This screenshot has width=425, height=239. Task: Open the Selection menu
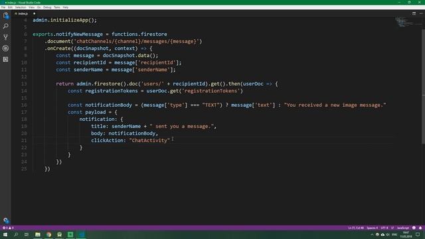pyautogui.click(x=21, y=7)
